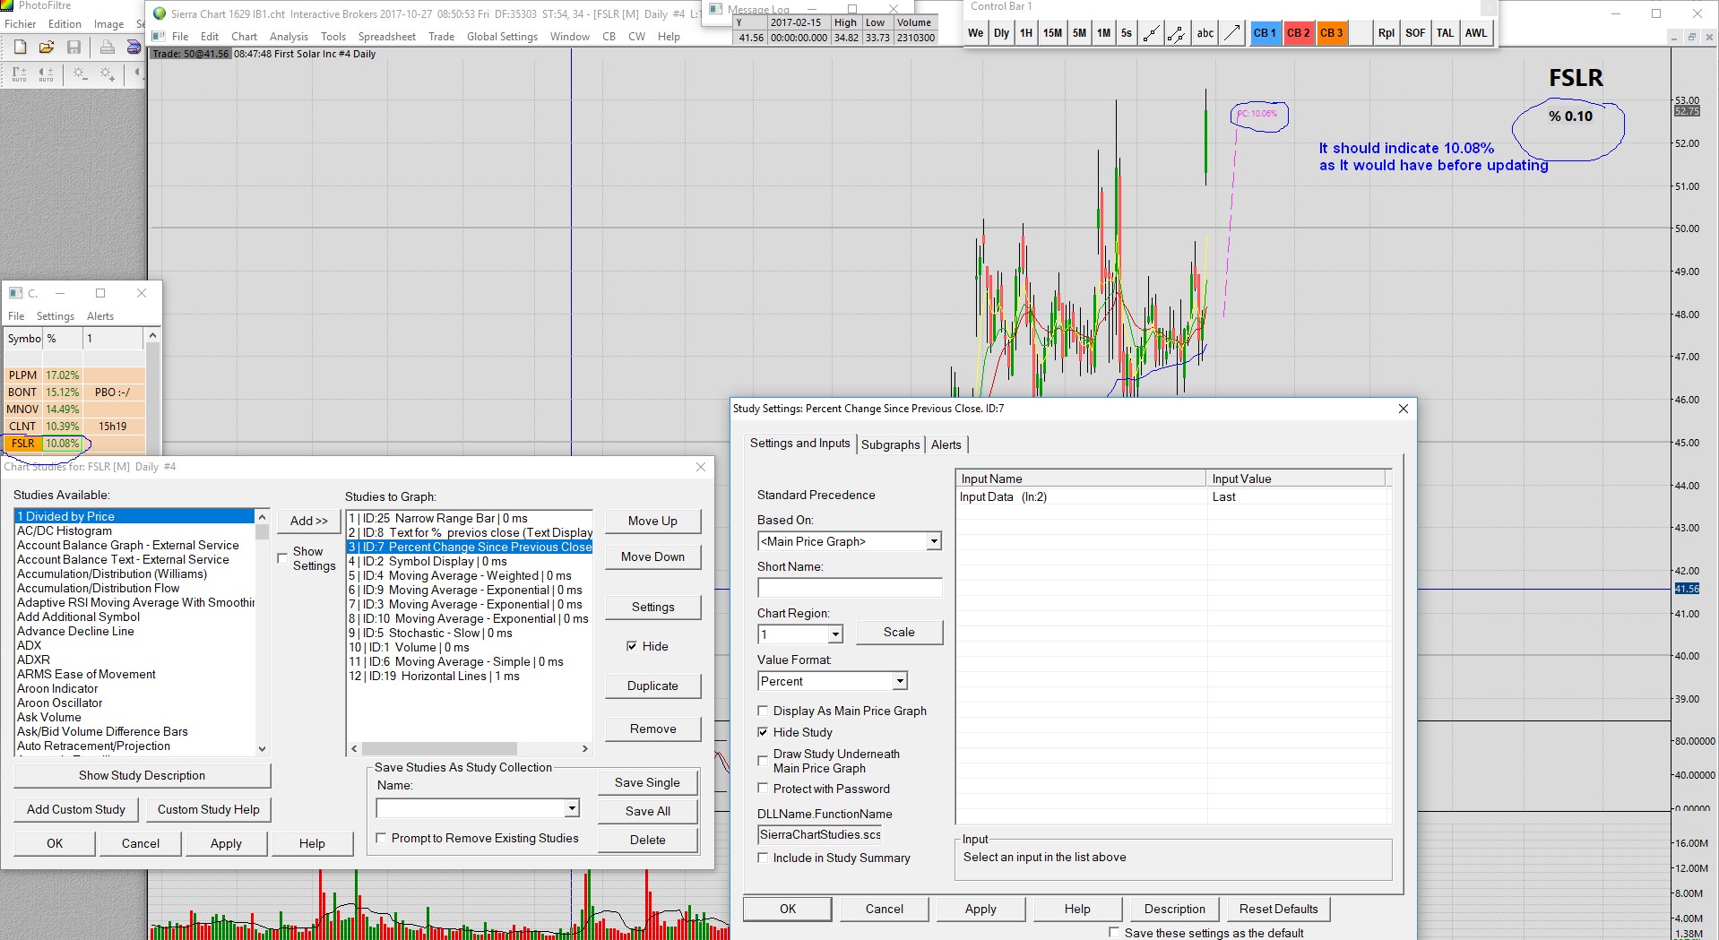
Task: Open the Based On dropdown
Action: tap(934, 541)
